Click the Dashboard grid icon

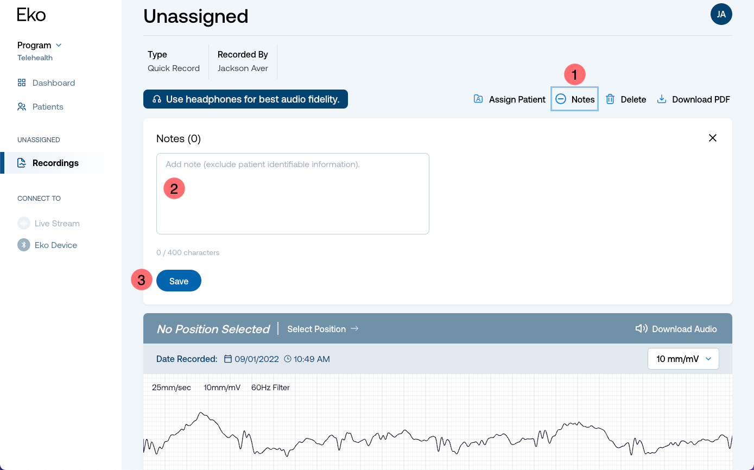tap(22, 83)
